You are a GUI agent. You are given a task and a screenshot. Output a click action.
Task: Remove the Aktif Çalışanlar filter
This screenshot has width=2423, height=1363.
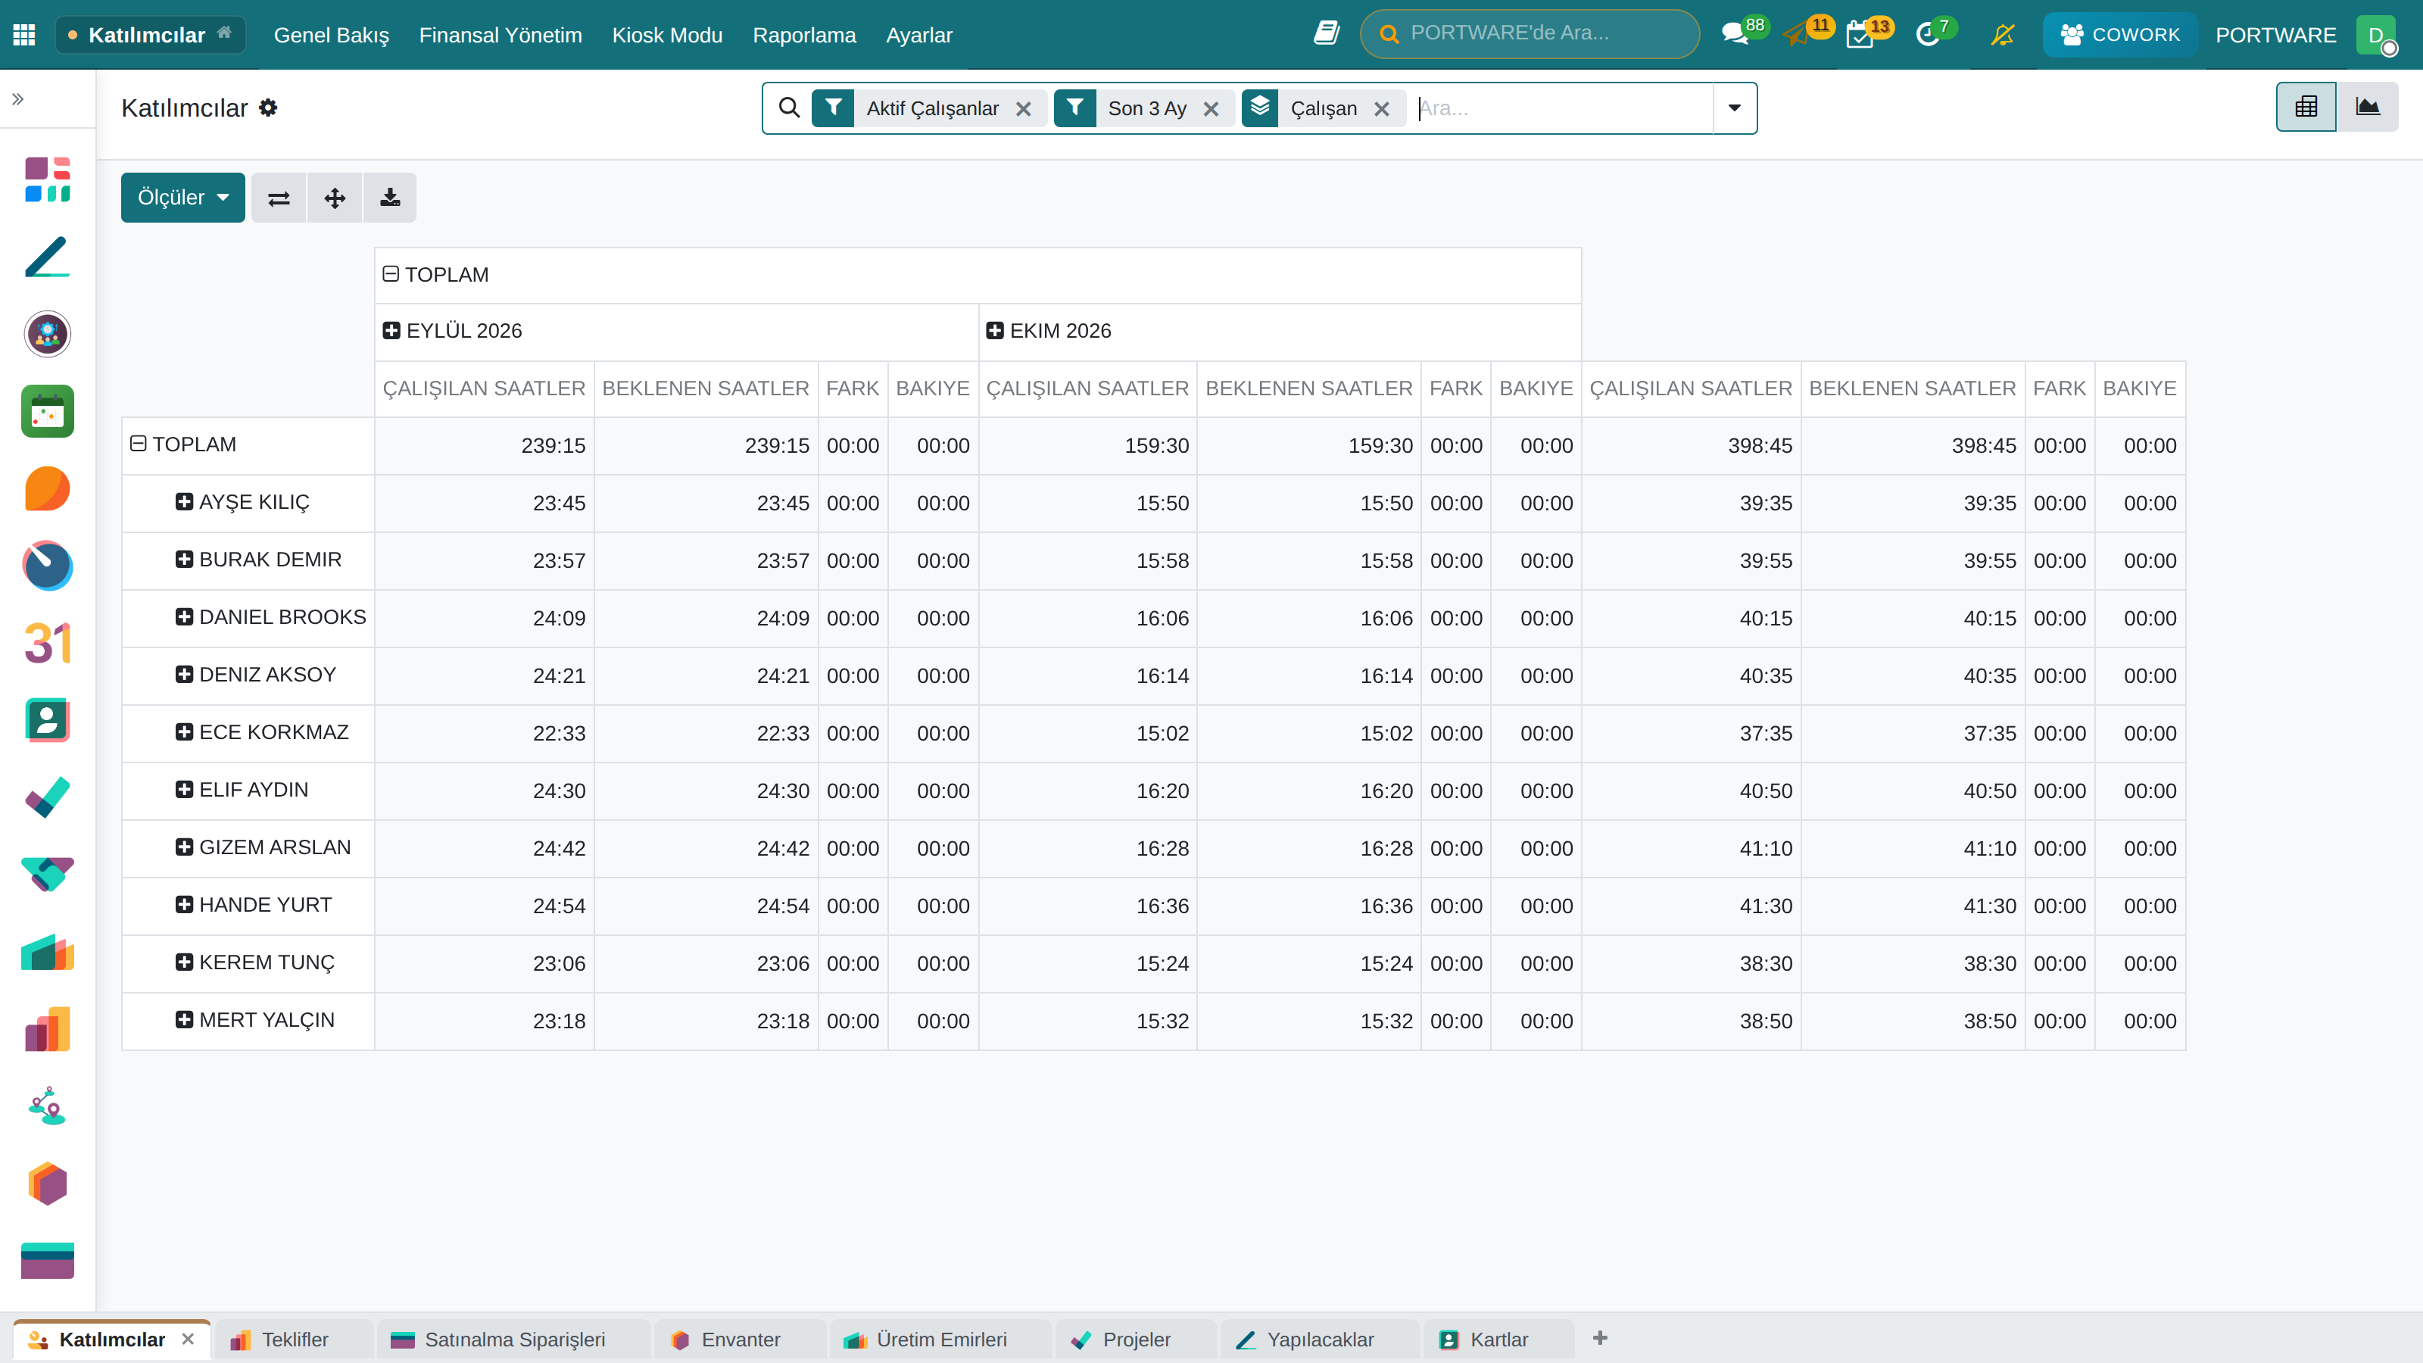click(1024, 109)
